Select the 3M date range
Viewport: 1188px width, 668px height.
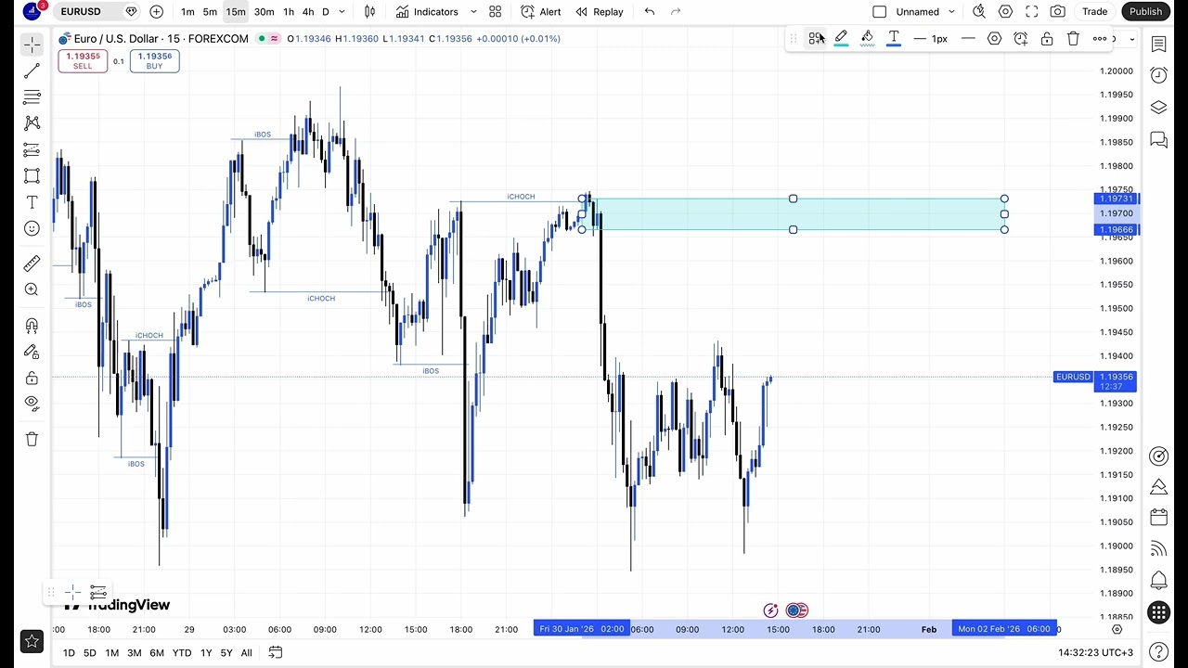point(134,652)
